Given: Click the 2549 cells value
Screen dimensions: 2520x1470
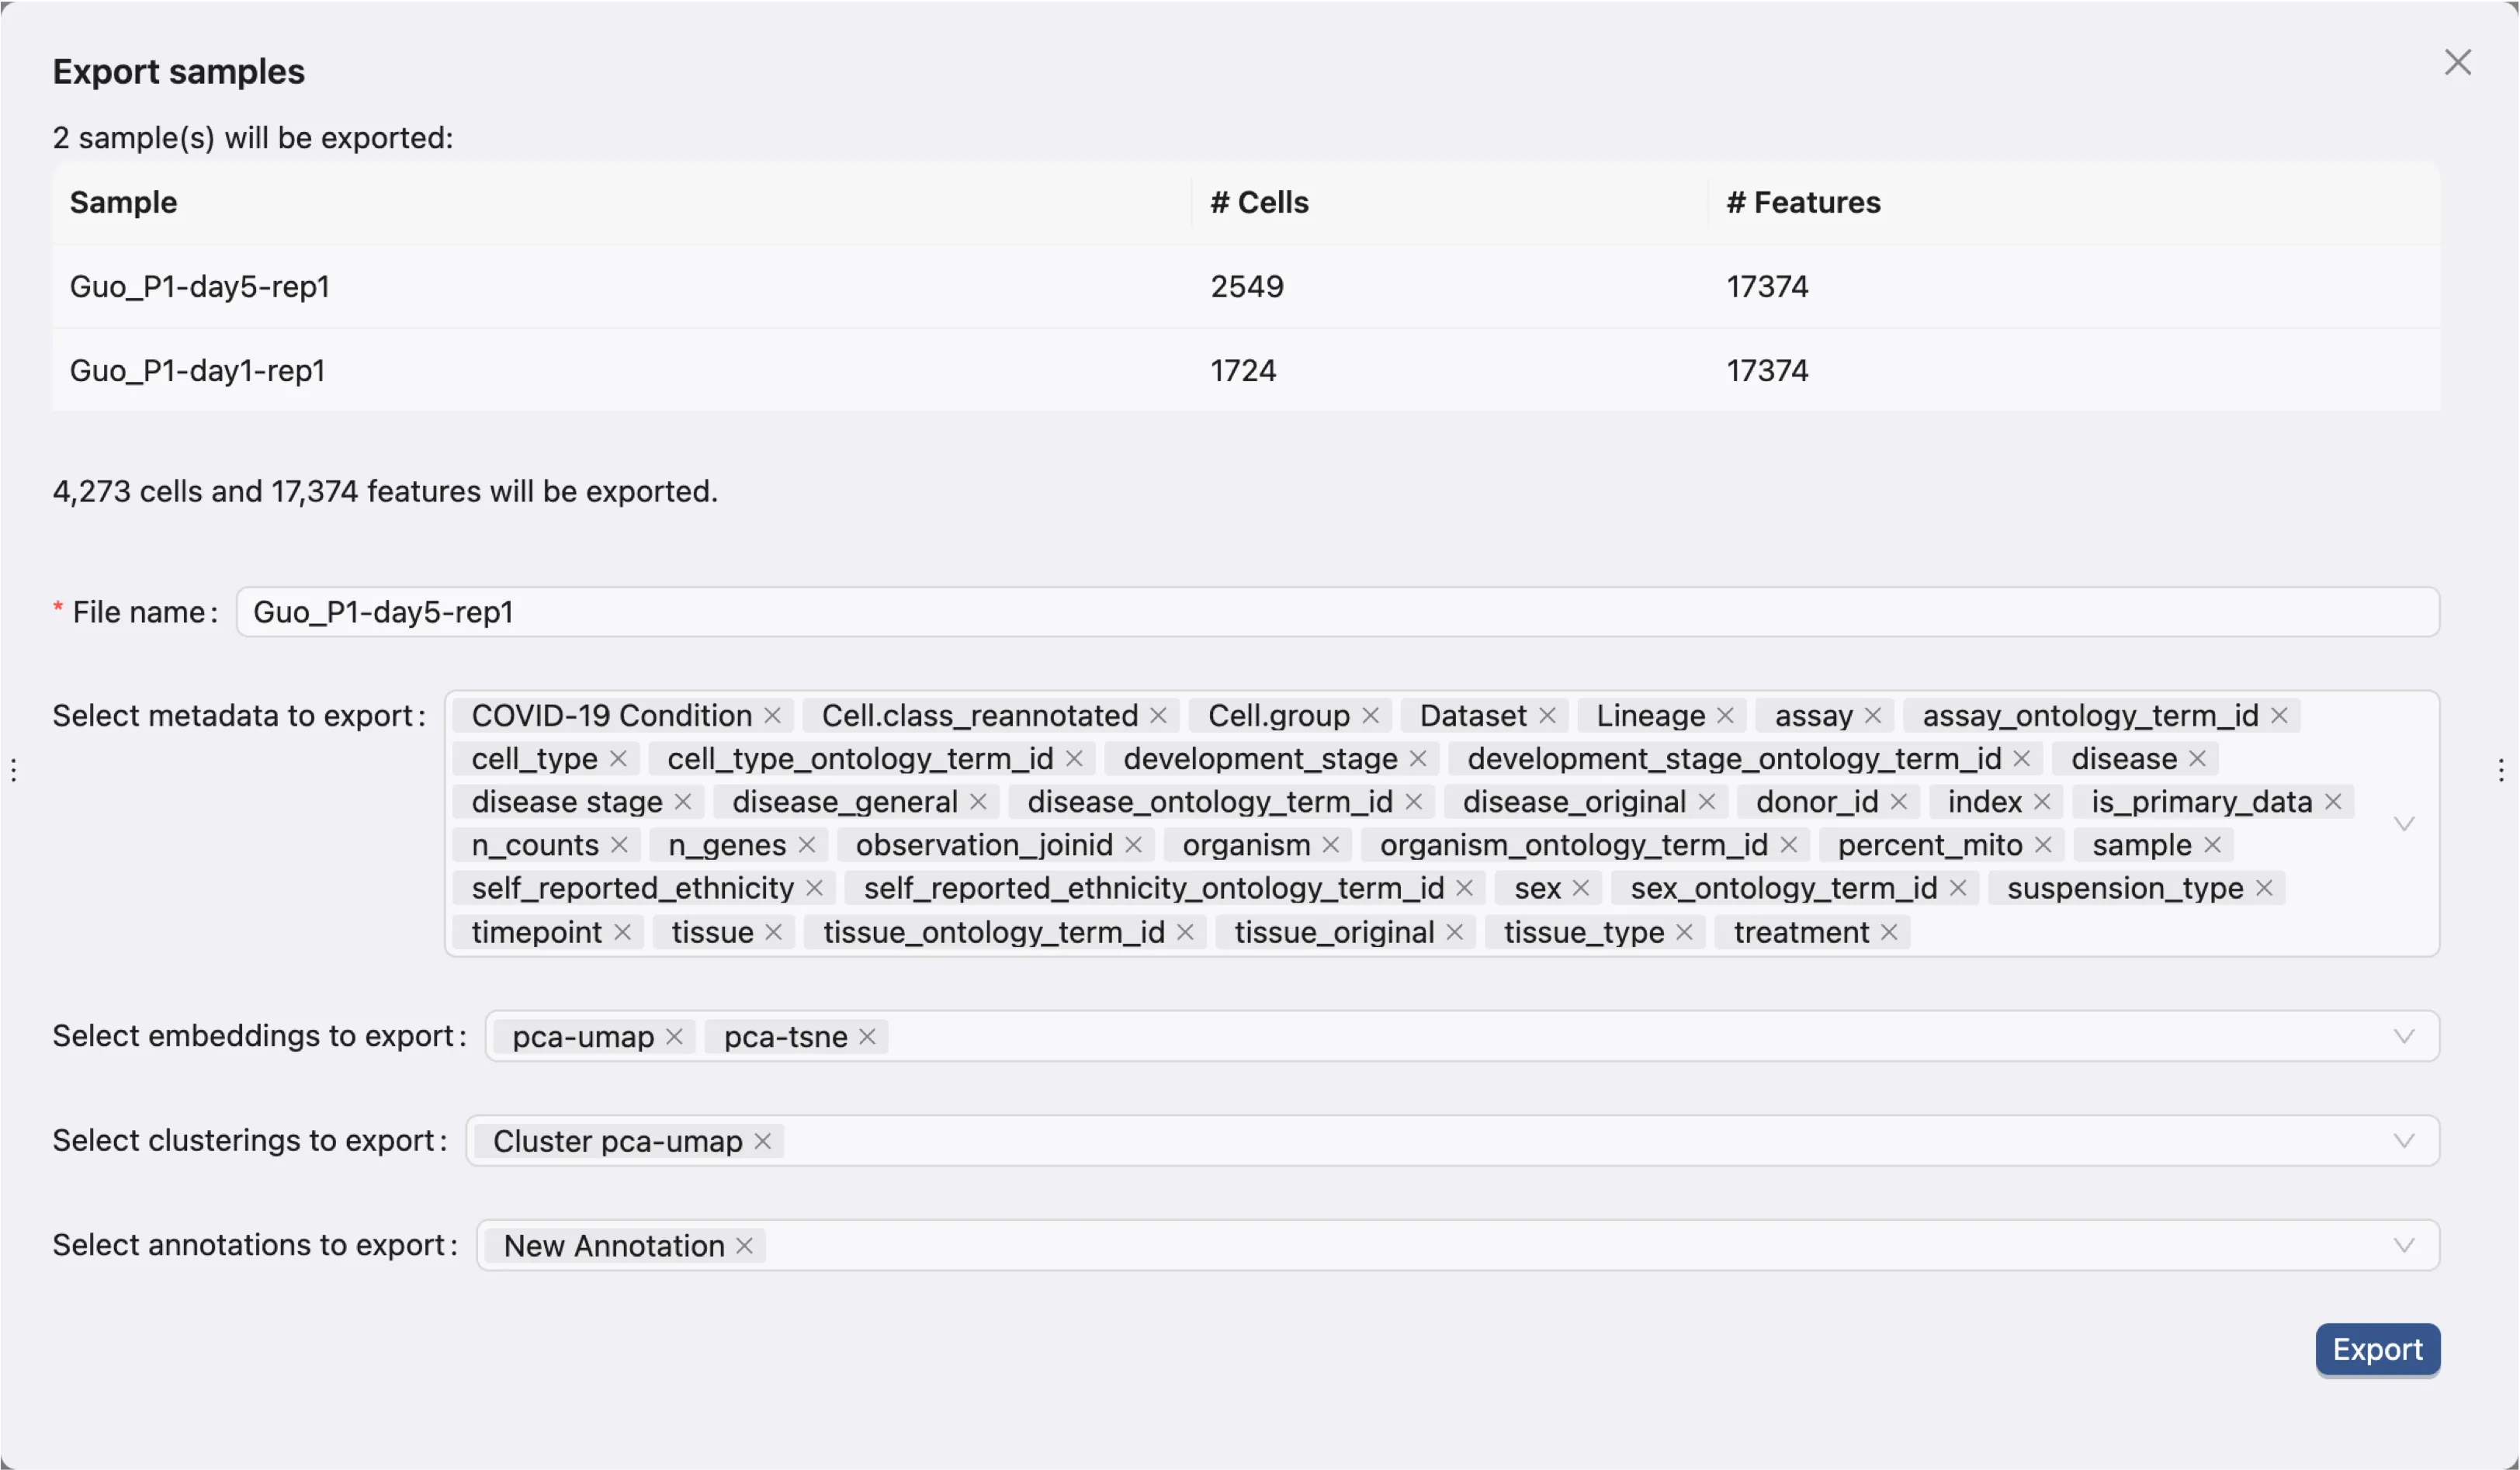Looking at the screenshot, I should pyautogui.click(x=1247, y=287).
